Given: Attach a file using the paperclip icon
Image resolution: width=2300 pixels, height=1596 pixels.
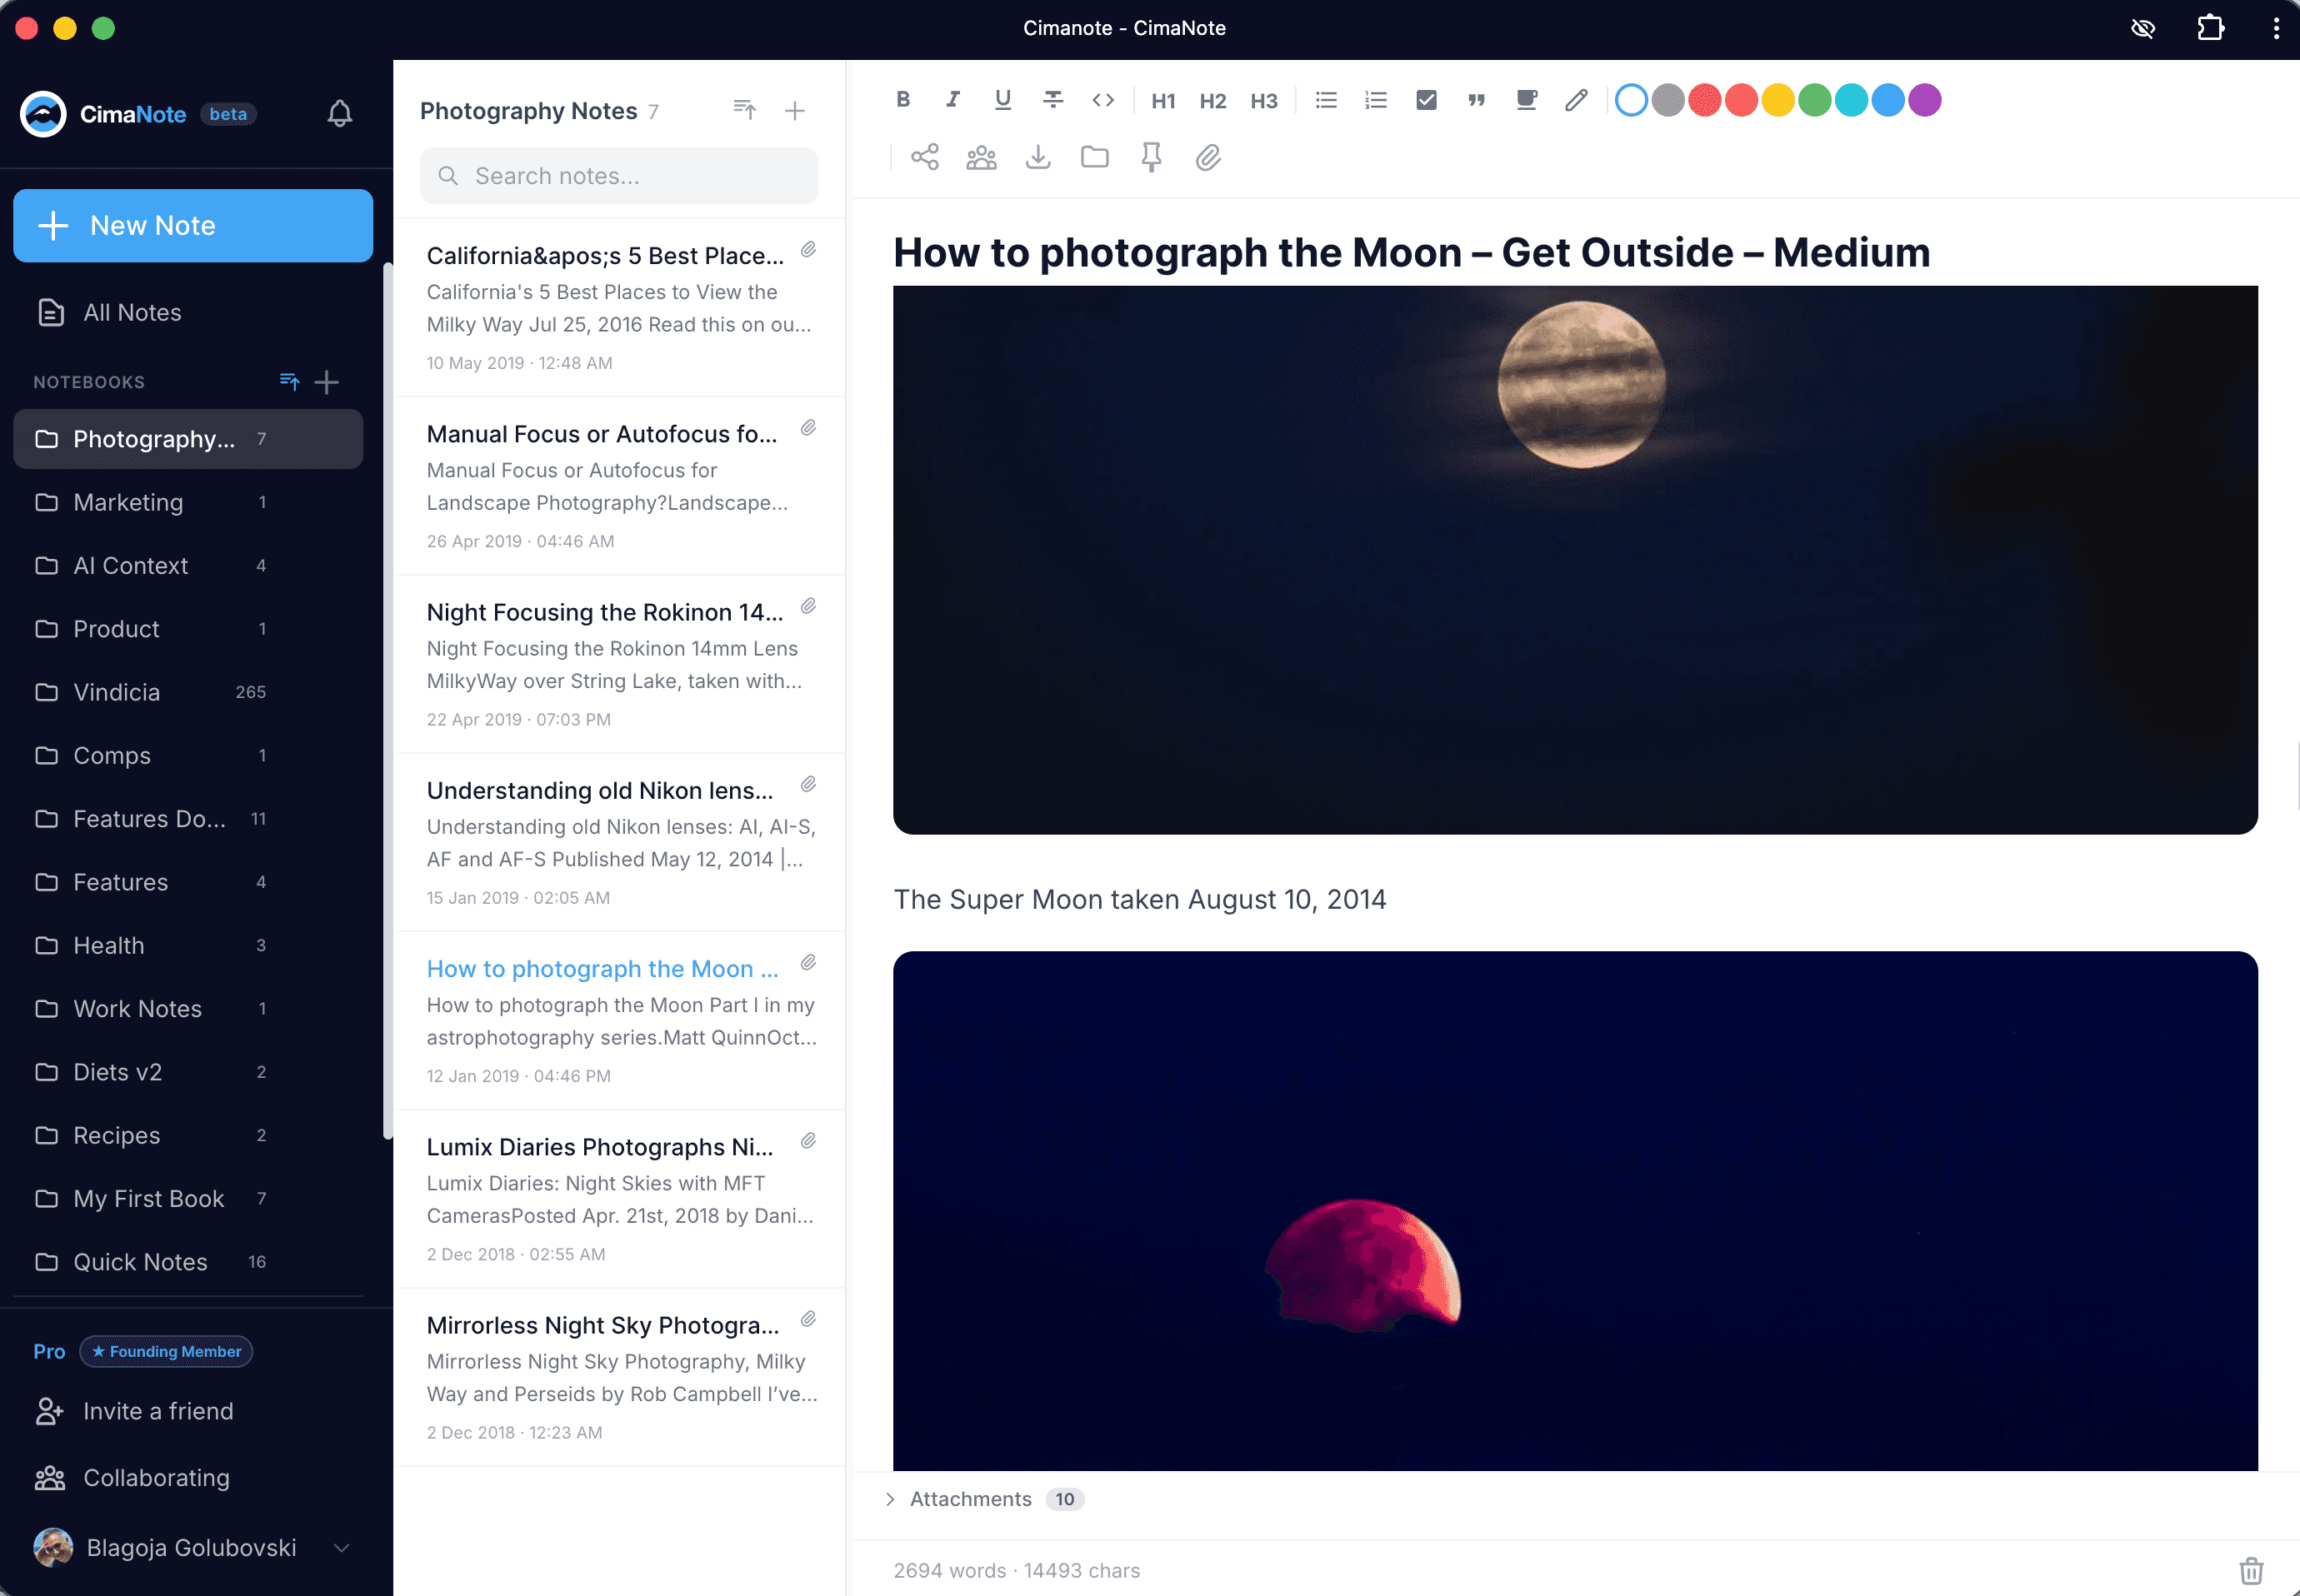Looking at the screenshot, I should point(1207,157).
